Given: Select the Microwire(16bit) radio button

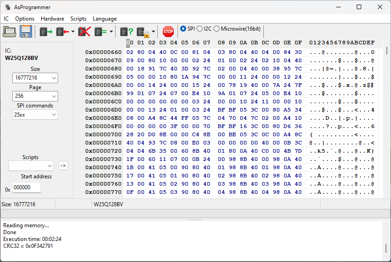Looking at the screenshot, I should pyautogui.click(x=217, y=29).
